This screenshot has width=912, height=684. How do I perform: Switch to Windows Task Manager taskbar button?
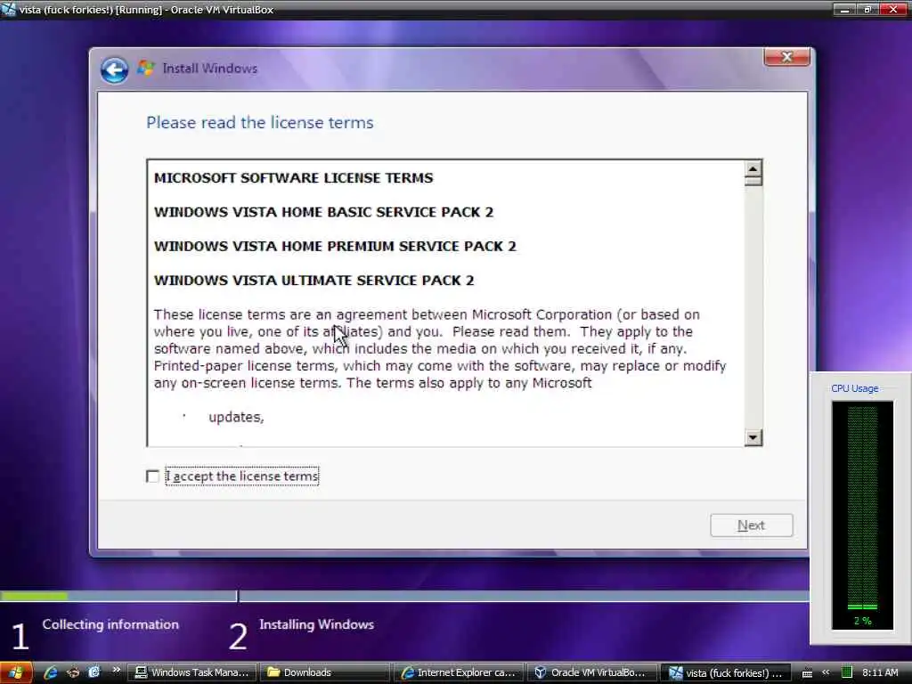pos(192,672)
